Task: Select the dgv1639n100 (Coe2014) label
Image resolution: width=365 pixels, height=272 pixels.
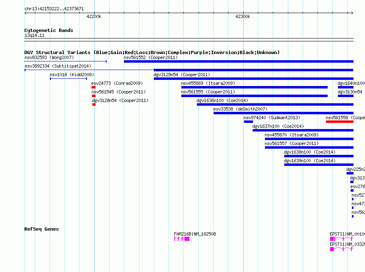Action: (x=310, y=161)
